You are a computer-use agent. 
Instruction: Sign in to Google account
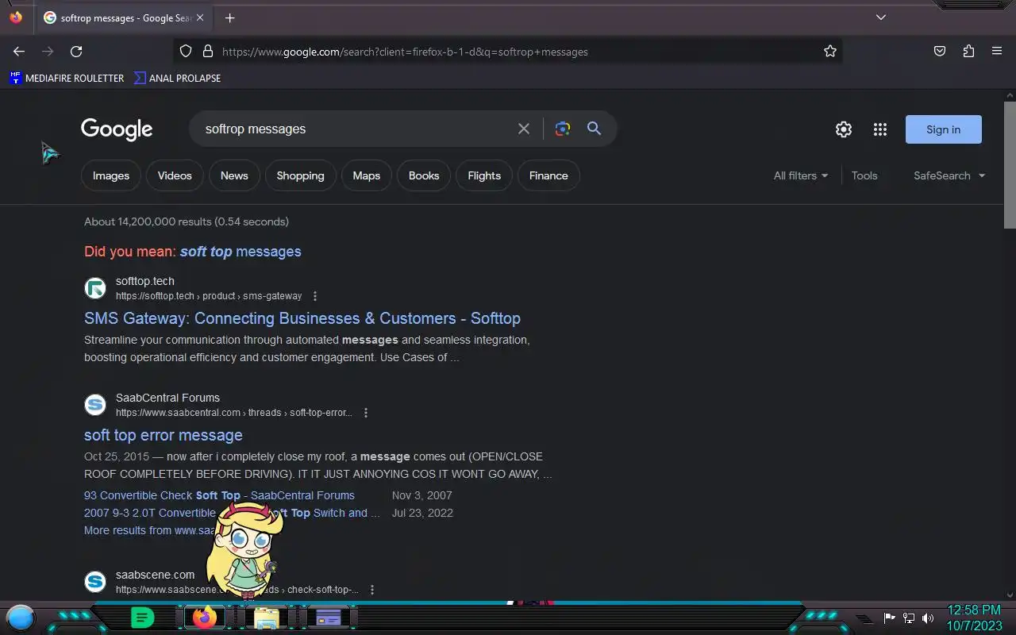point(943,129)
